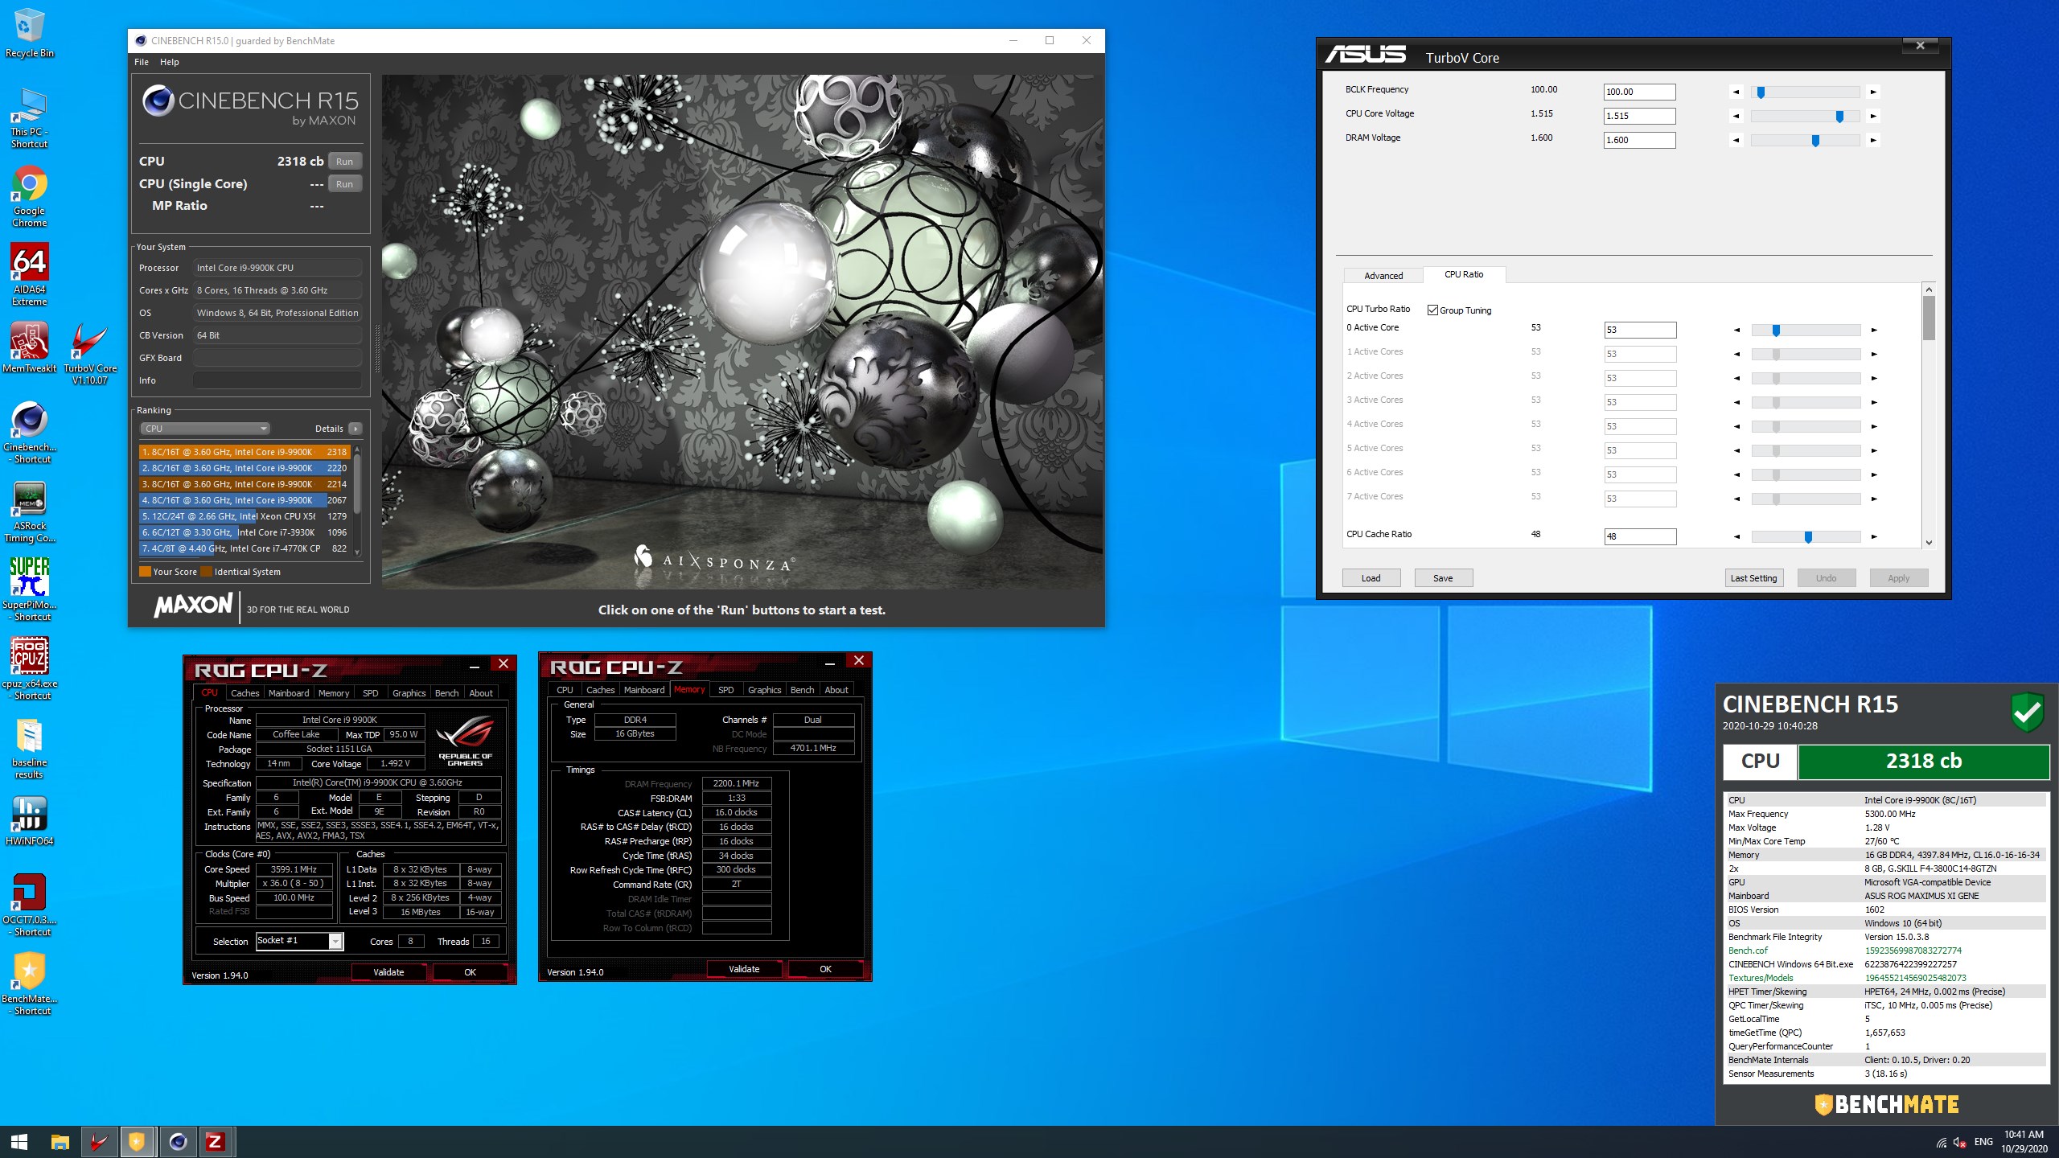Click the Details arrow icon in Ranking
This screenshot has height=1158, width=2059.
pyautogui.click(x=355, y=429)
